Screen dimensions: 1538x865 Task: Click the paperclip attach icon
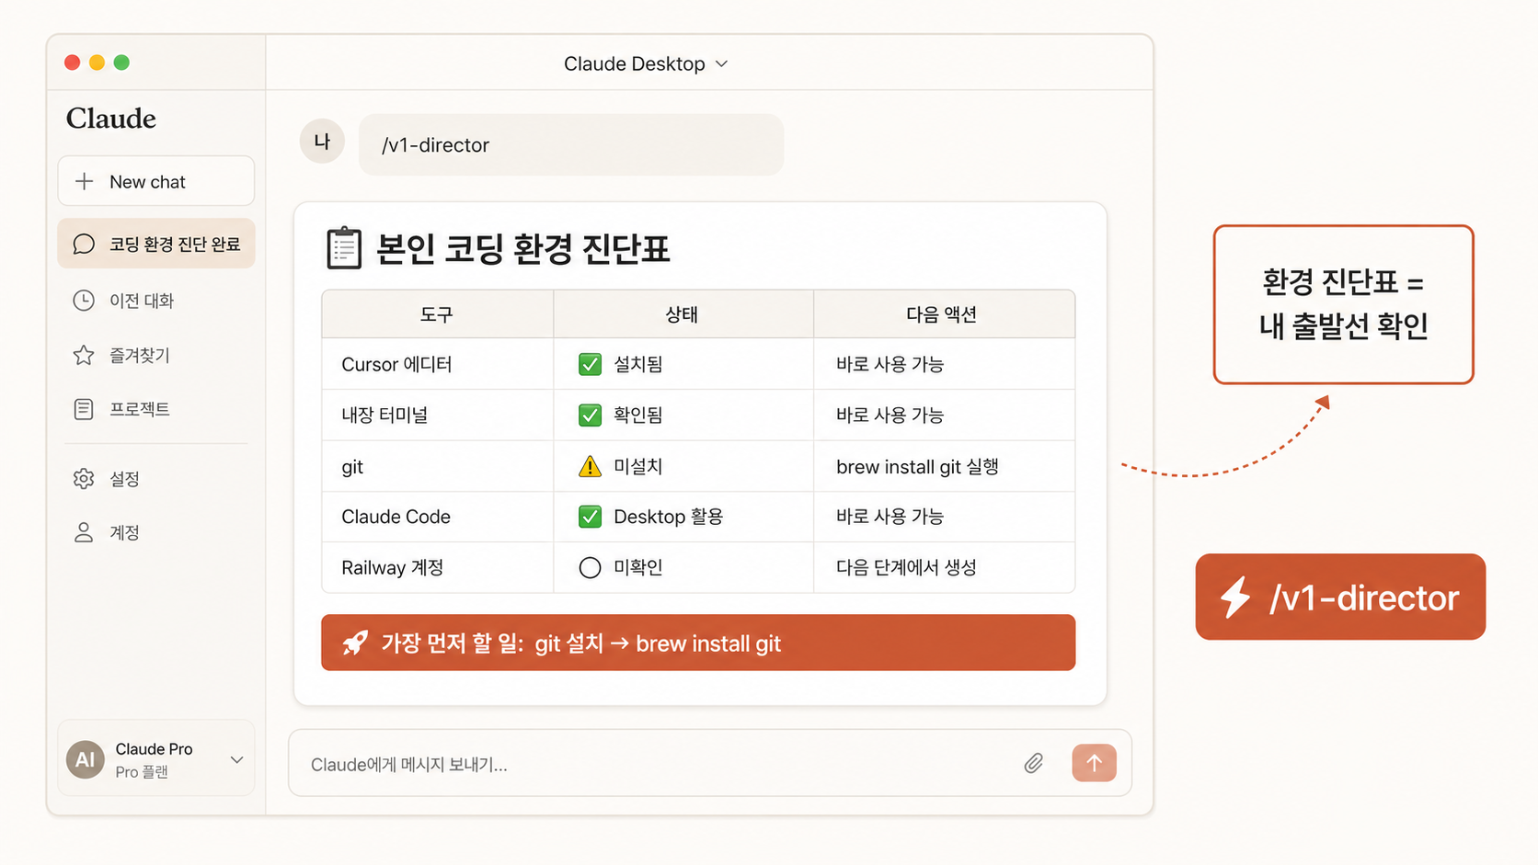[x=1034, y=763]
